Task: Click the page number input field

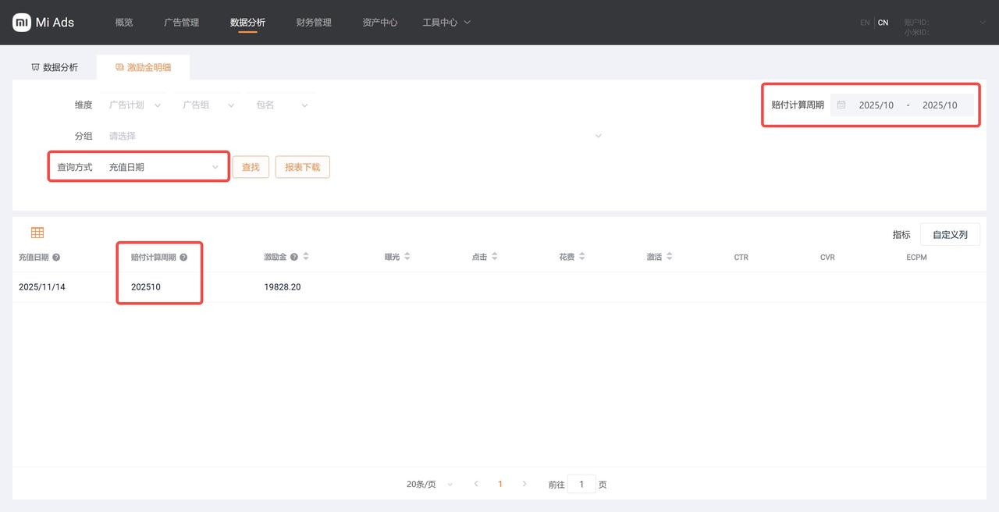Action: click(581, 485)
